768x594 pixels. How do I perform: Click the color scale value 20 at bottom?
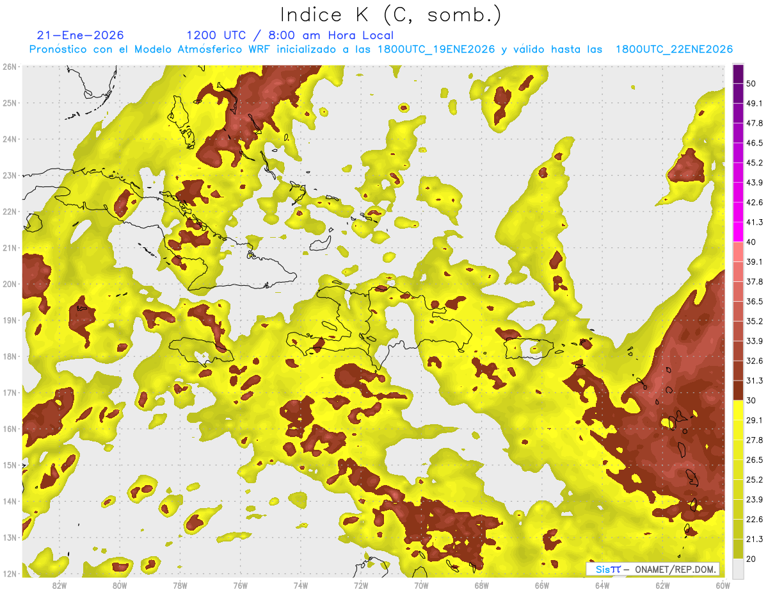tap(751, 559)
